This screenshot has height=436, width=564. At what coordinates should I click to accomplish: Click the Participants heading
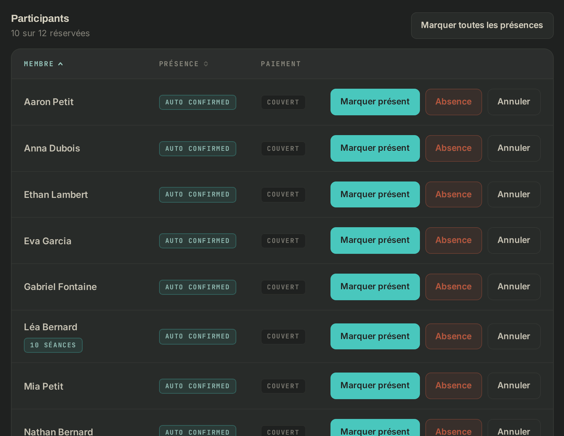pyautogui.click(x=40, y=18)
